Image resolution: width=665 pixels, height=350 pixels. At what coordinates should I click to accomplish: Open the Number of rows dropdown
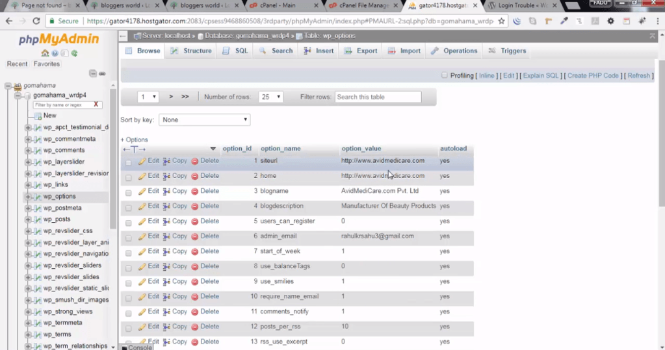tap(270, 97)
